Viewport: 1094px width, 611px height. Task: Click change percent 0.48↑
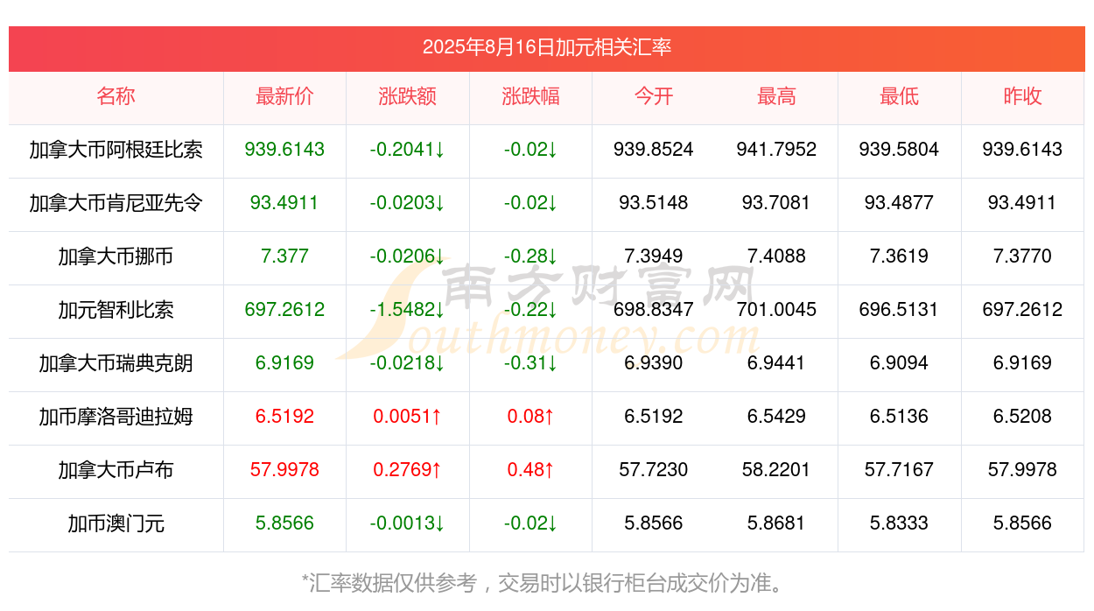(x=530, y=470)
